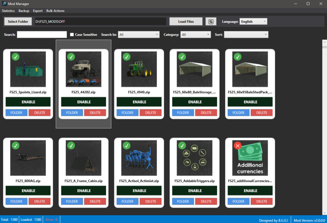The image size is (327, 223).
Task: Toggle the Case Sensitive checkbox
Action: tap(72, 35)
